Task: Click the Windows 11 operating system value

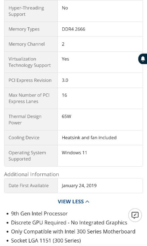Action: 74,153
